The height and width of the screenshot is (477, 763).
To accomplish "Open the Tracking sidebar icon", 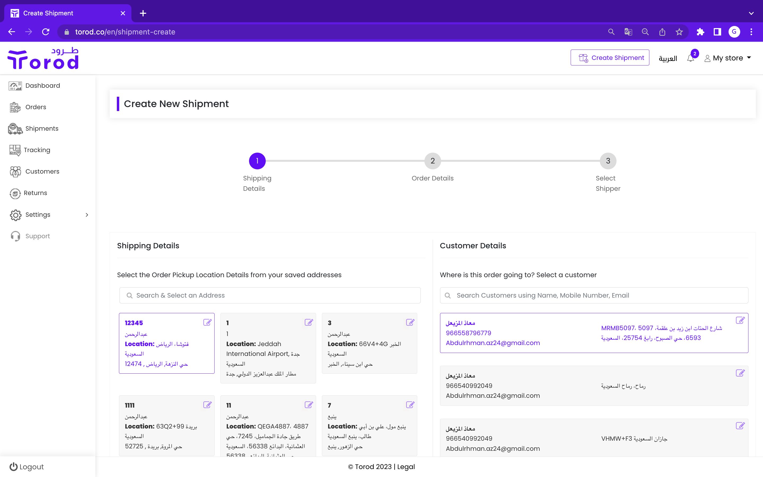I will [15, 150].
